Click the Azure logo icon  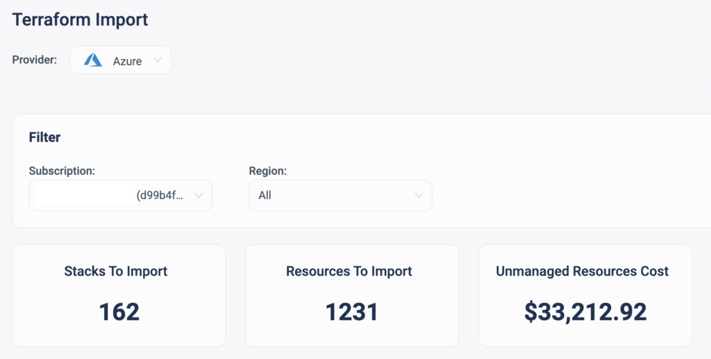coord(93,60)
